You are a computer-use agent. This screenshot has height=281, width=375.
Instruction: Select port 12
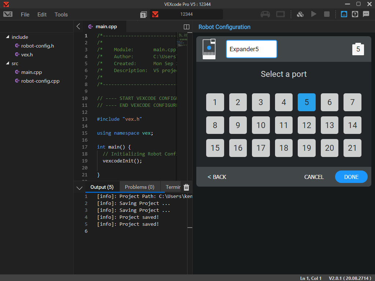pyautogui.click(x=307, y=125)
